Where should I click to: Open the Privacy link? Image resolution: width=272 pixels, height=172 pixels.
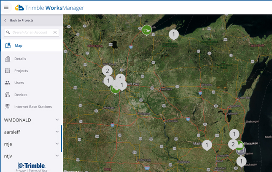click(x=21, y=170)
